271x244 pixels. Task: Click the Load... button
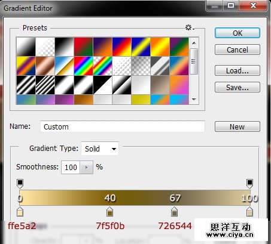[237, 70]
